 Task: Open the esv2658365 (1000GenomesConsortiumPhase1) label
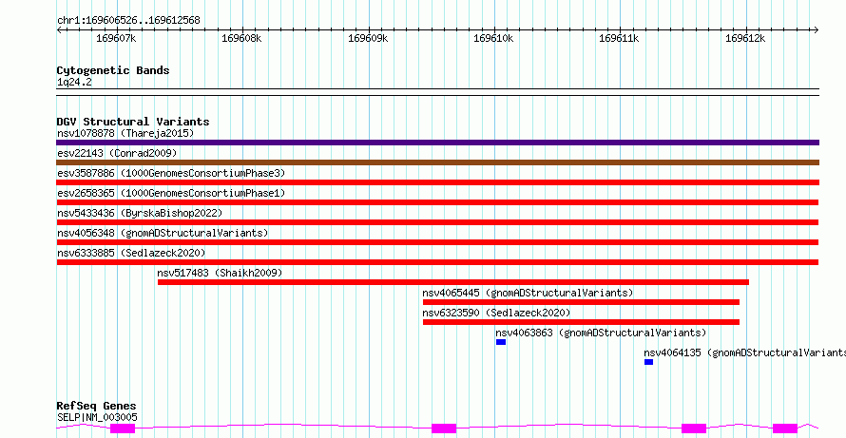click(171, 193)
